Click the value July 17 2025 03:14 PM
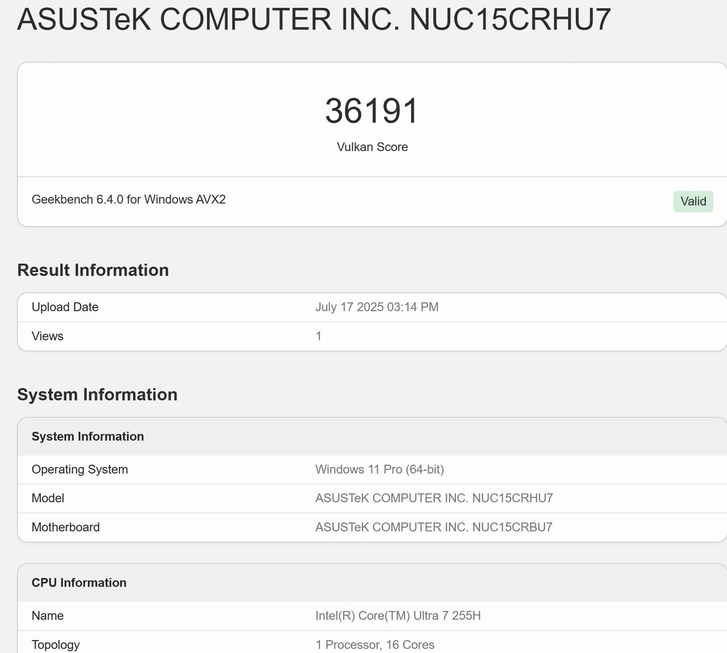 tap(377, 307)
